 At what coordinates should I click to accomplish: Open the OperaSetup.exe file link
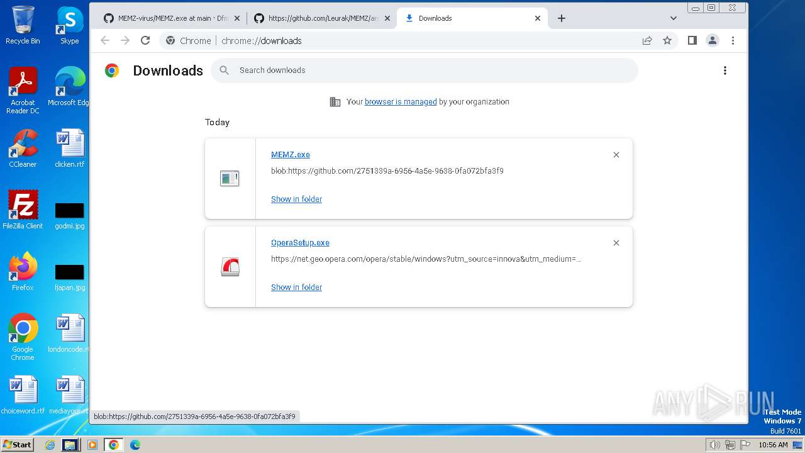(300, 243)
